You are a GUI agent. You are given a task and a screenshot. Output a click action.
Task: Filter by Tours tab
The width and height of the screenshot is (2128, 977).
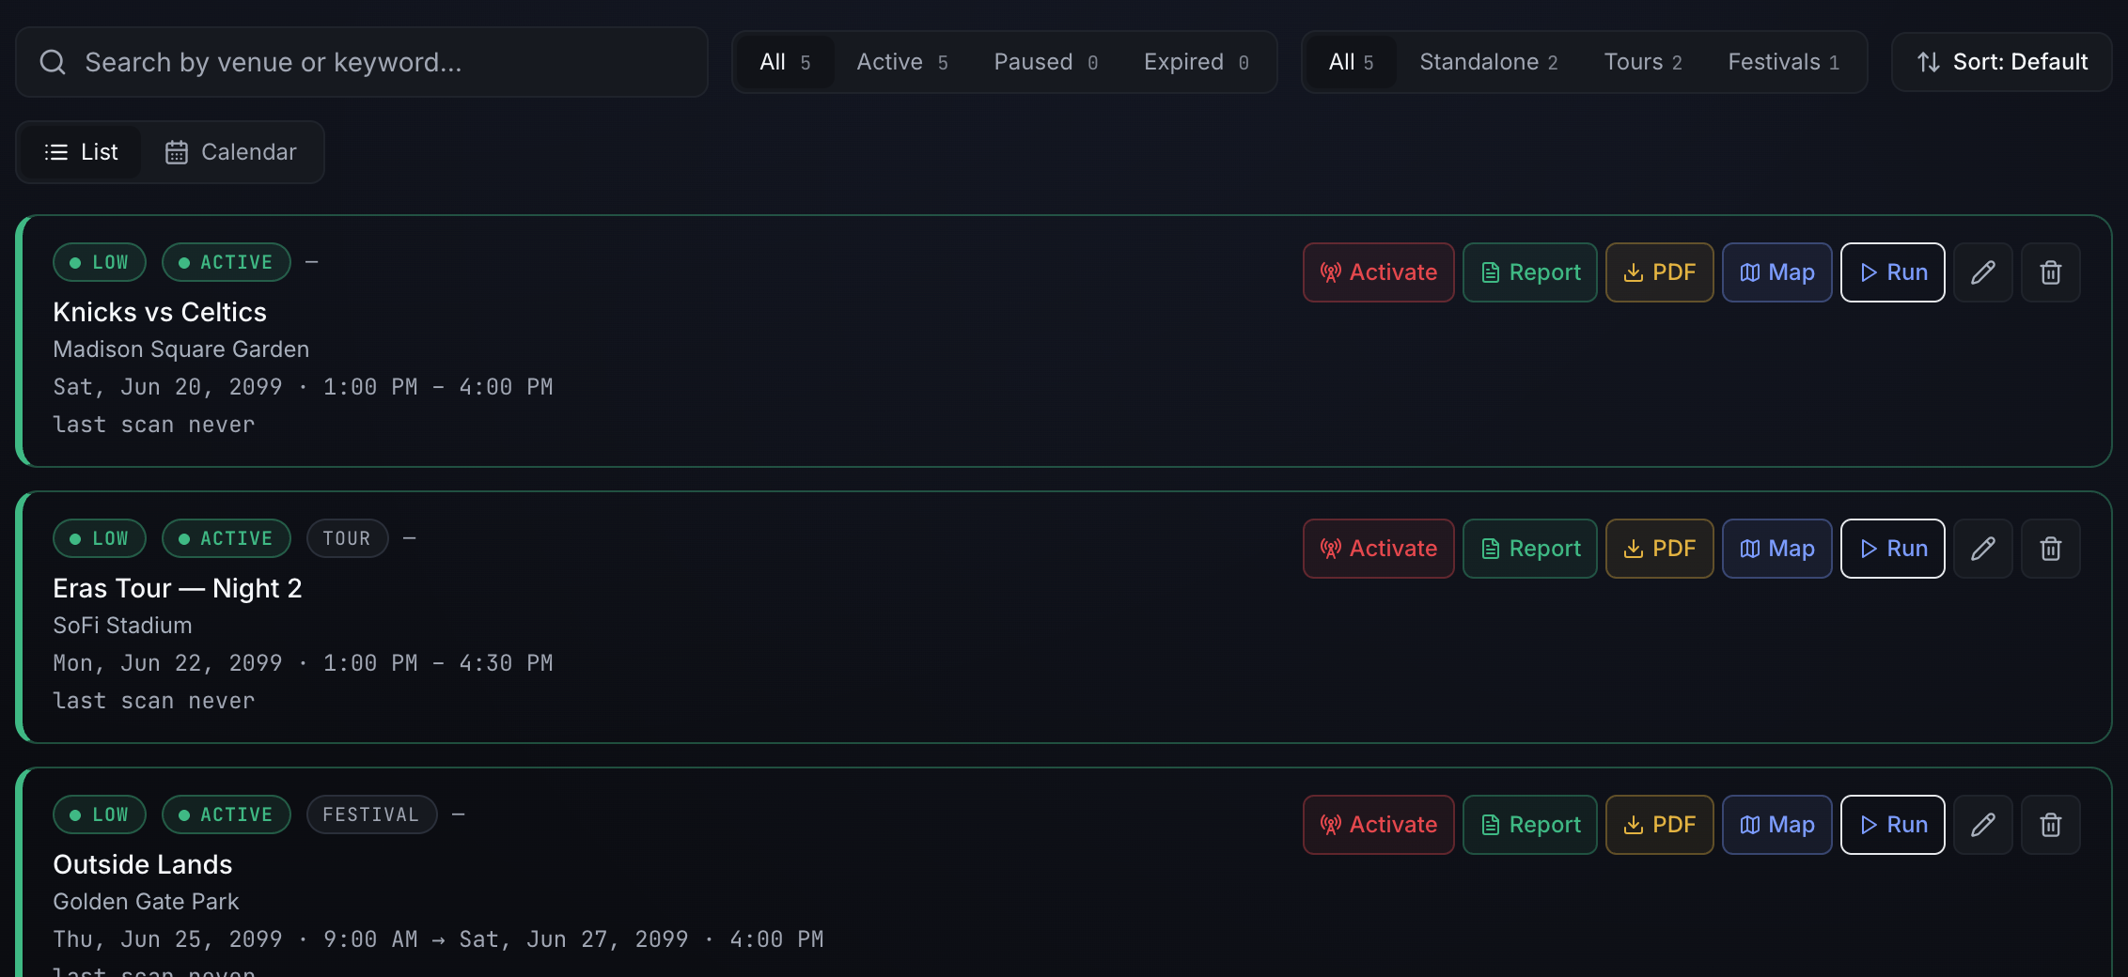[x=1642, y=62]
